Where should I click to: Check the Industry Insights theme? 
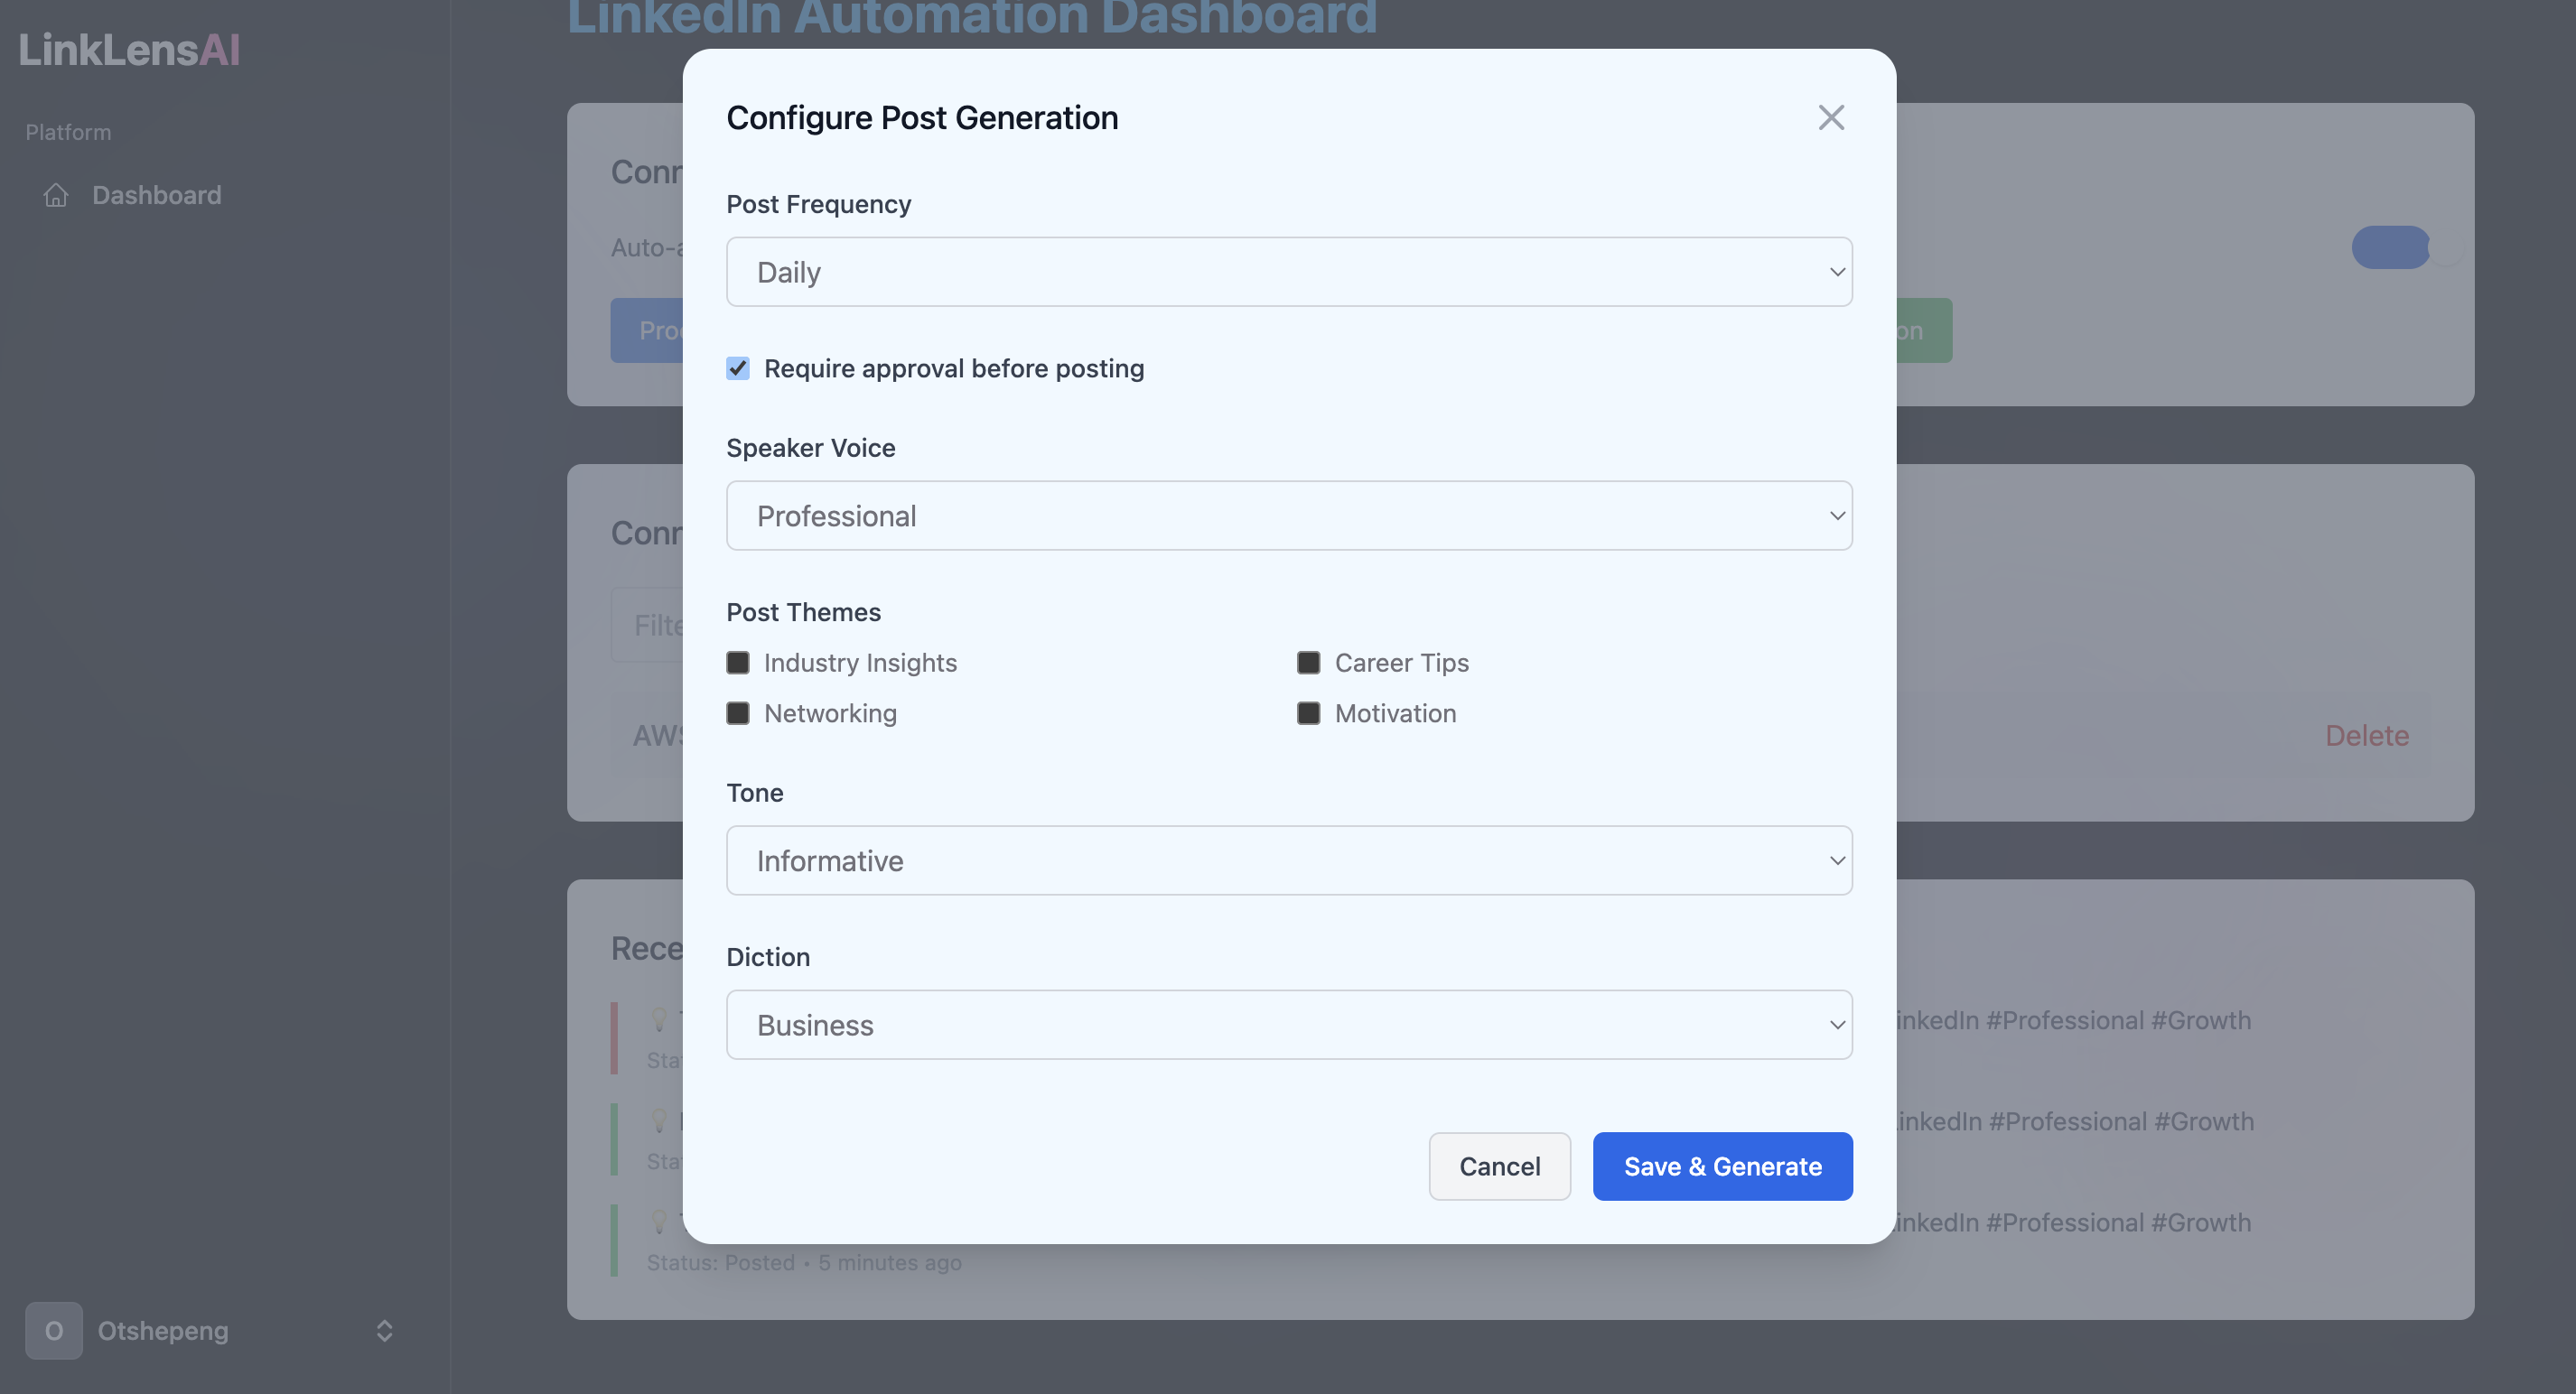coord(738,663)
